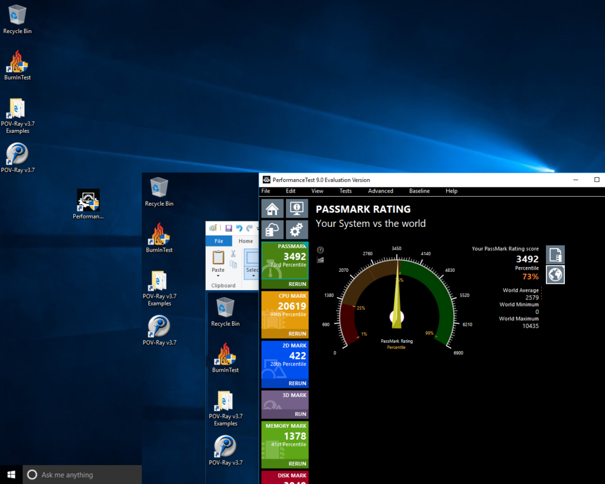Click the Save floppy icon in Paint
The width and height of the screenshot is (605, 484).
(229, 228)
